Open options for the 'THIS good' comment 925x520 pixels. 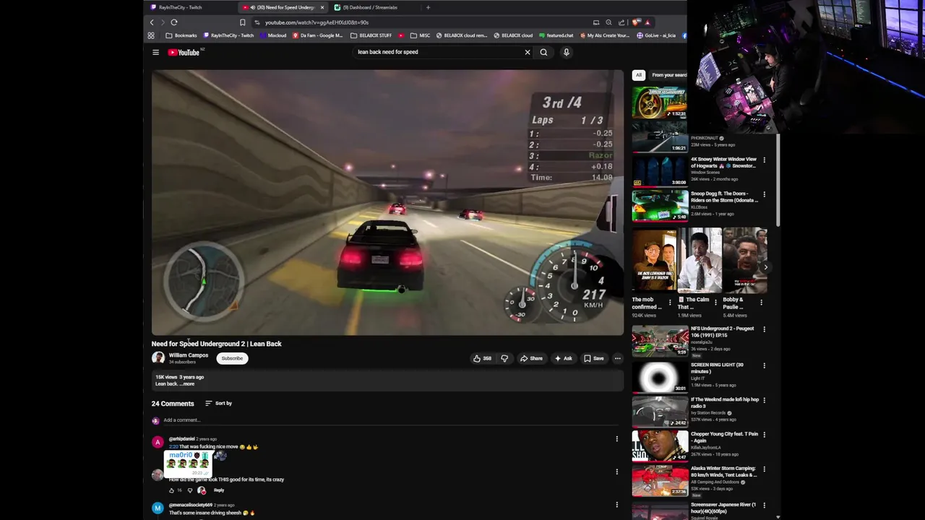[x=616, y=472]
